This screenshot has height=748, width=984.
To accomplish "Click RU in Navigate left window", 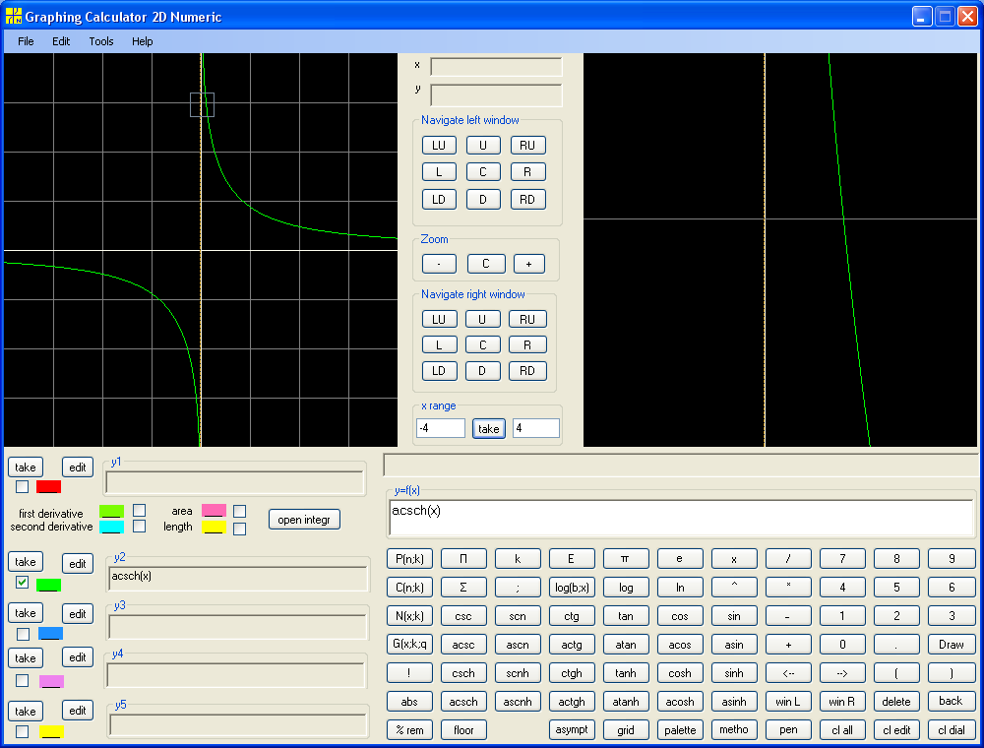I will (x=527, y=146).
